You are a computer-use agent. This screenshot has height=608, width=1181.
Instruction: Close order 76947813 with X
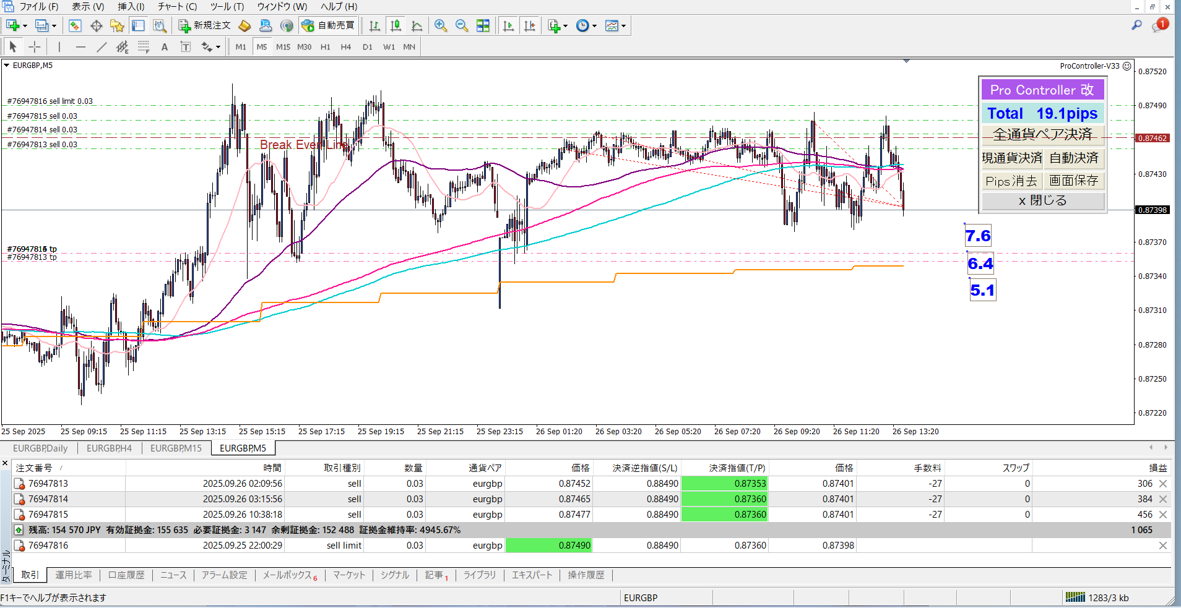(1163, 484)
